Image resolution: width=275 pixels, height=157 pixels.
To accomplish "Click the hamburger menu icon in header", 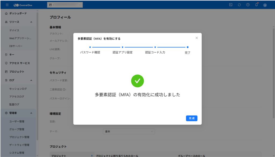I will pyautogui.click(x=7, y=5).
